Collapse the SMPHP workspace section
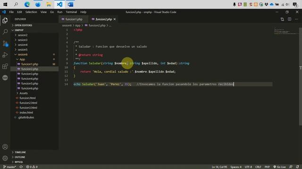This screenshot has width=302, height=169. point(34,30)
